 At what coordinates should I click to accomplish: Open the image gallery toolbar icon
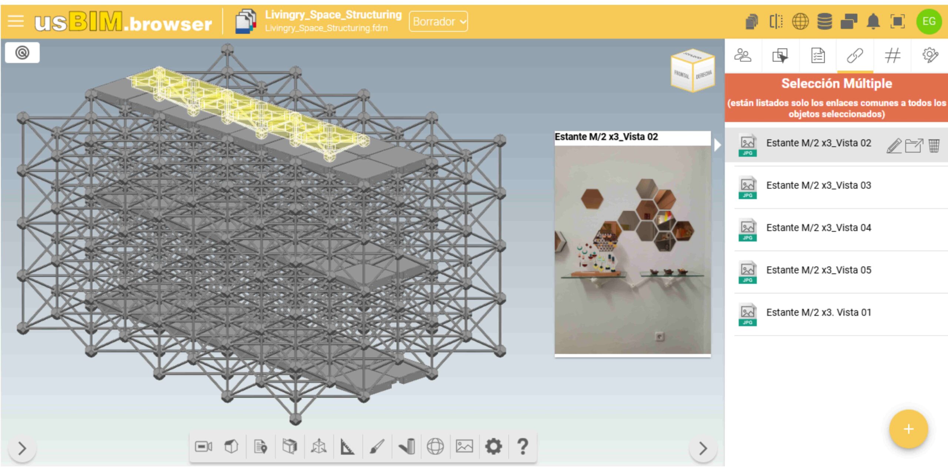(x=464, y=447)
